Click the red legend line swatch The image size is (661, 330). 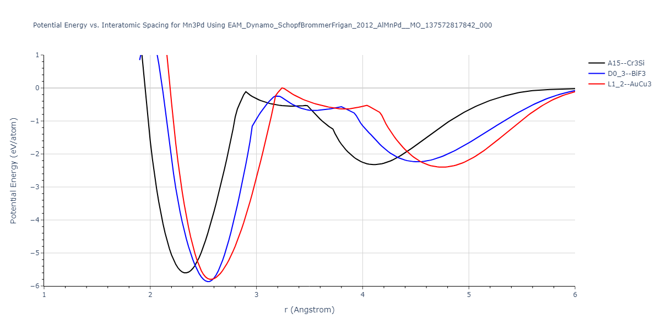pos(597,84)
